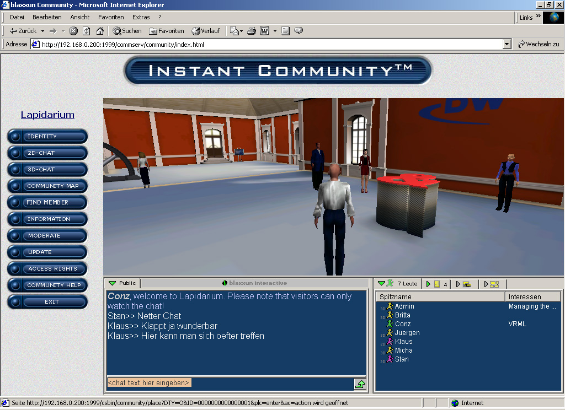Open the ? help menu
The height and width of the screenshot is (410, 565).
[159, 17]
